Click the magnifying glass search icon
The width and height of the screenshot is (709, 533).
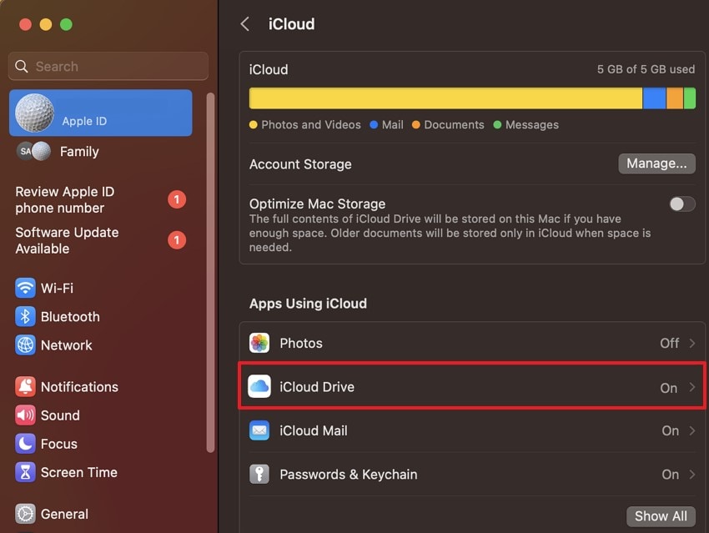21,67
